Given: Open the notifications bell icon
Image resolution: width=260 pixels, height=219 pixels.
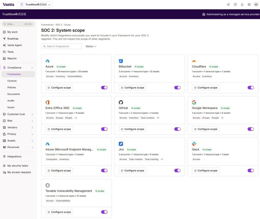Looking at the screenshot, I should pyautogui.click(x=242, y=5).
